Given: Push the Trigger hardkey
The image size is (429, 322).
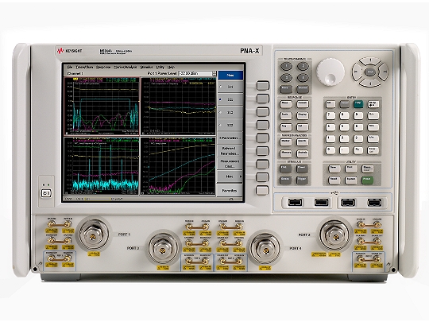Looking at the screenshot, I should pyautogui.click(x=303, y=180).
